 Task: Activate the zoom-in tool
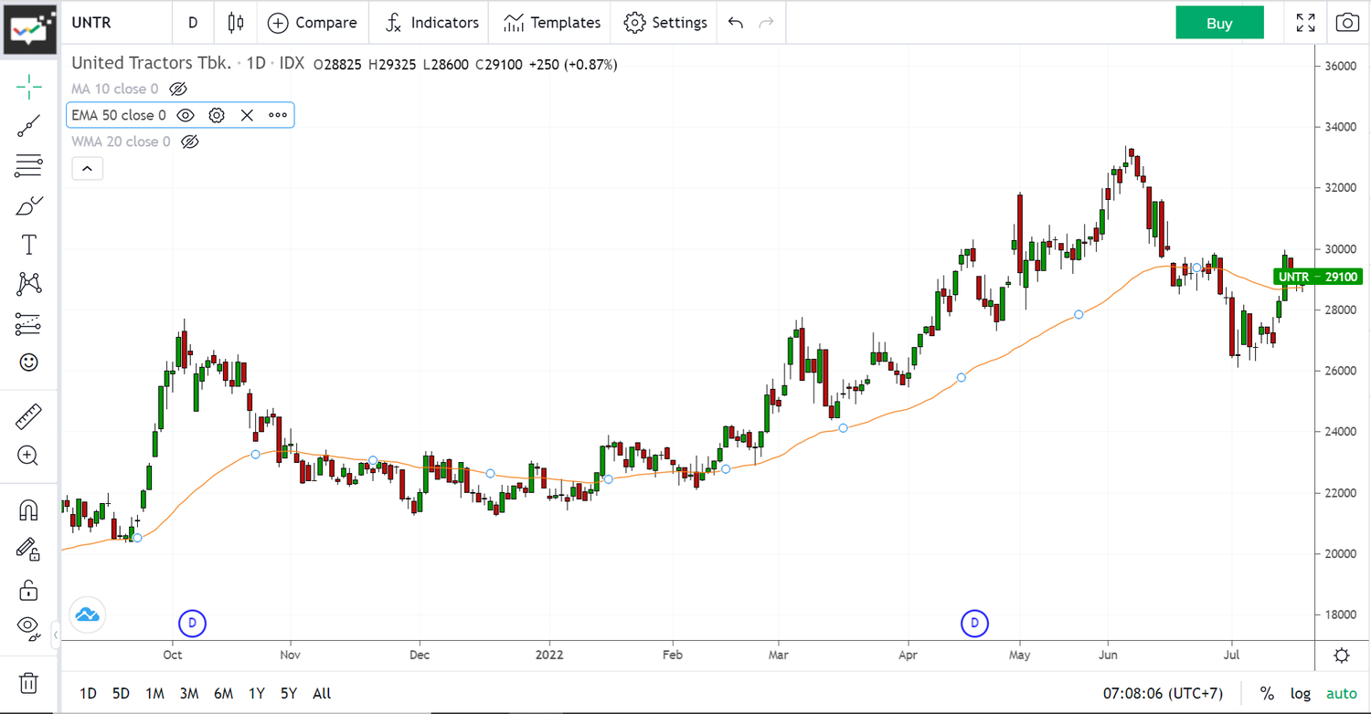pyautogui.click(x=27, y=456)
